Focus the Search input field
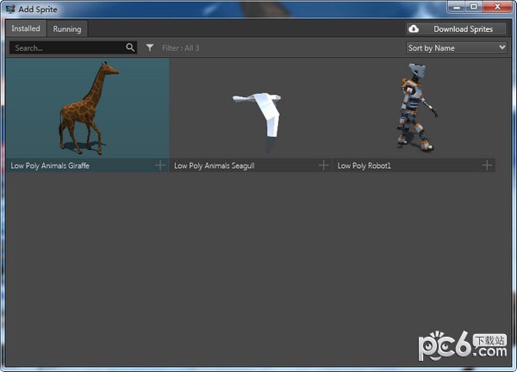Image resolution: width=517 pixels, height=372 pixels. pyautogui.click(x=67, y=48)
